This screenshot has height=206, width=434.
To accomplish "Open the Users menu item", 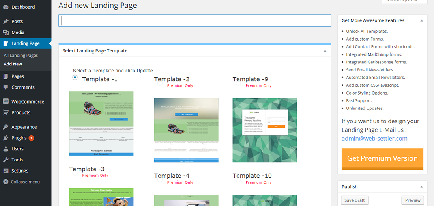I will [x=26, y=149].
